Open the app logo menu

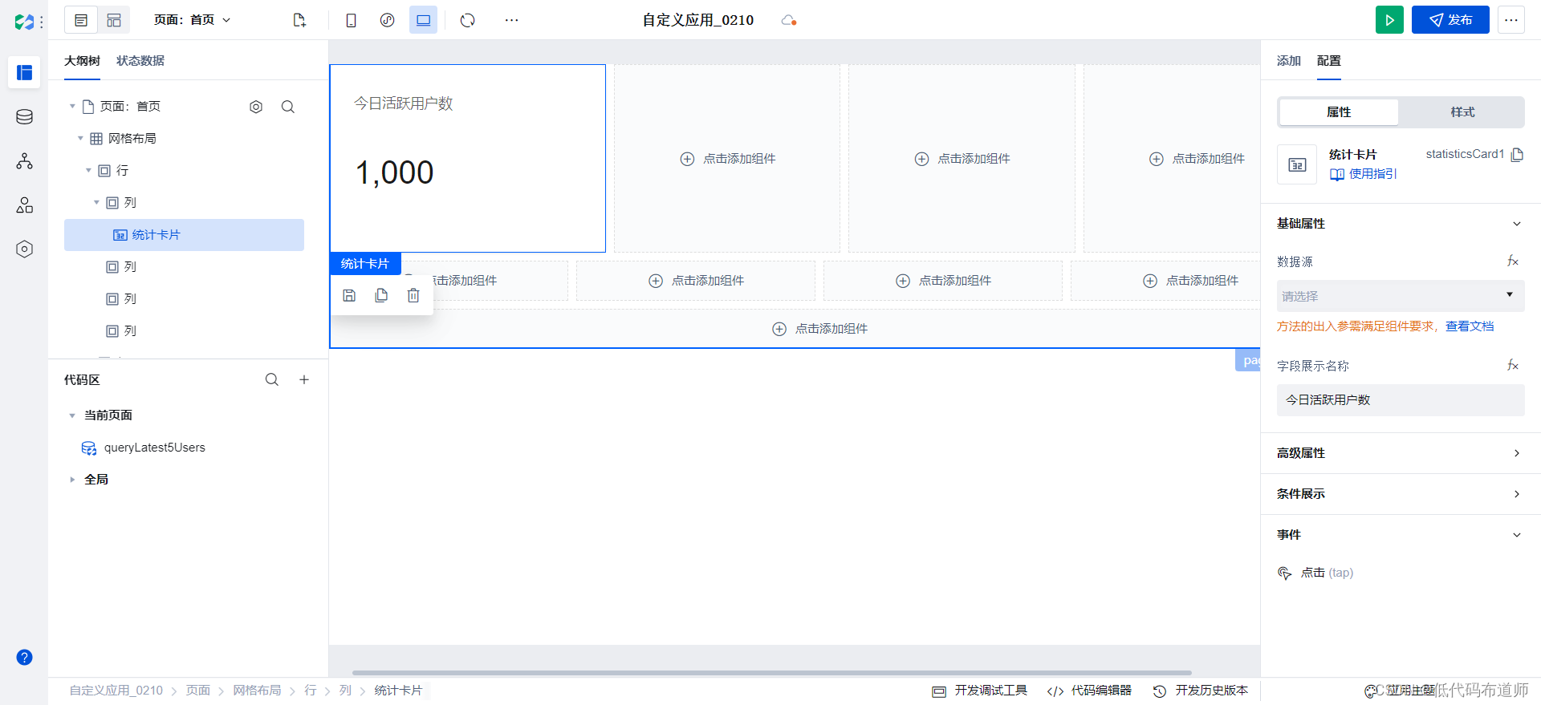(x=25, y=22)
